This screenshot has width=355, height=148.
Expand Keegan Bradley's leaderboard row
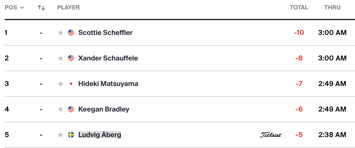point(177,109)
